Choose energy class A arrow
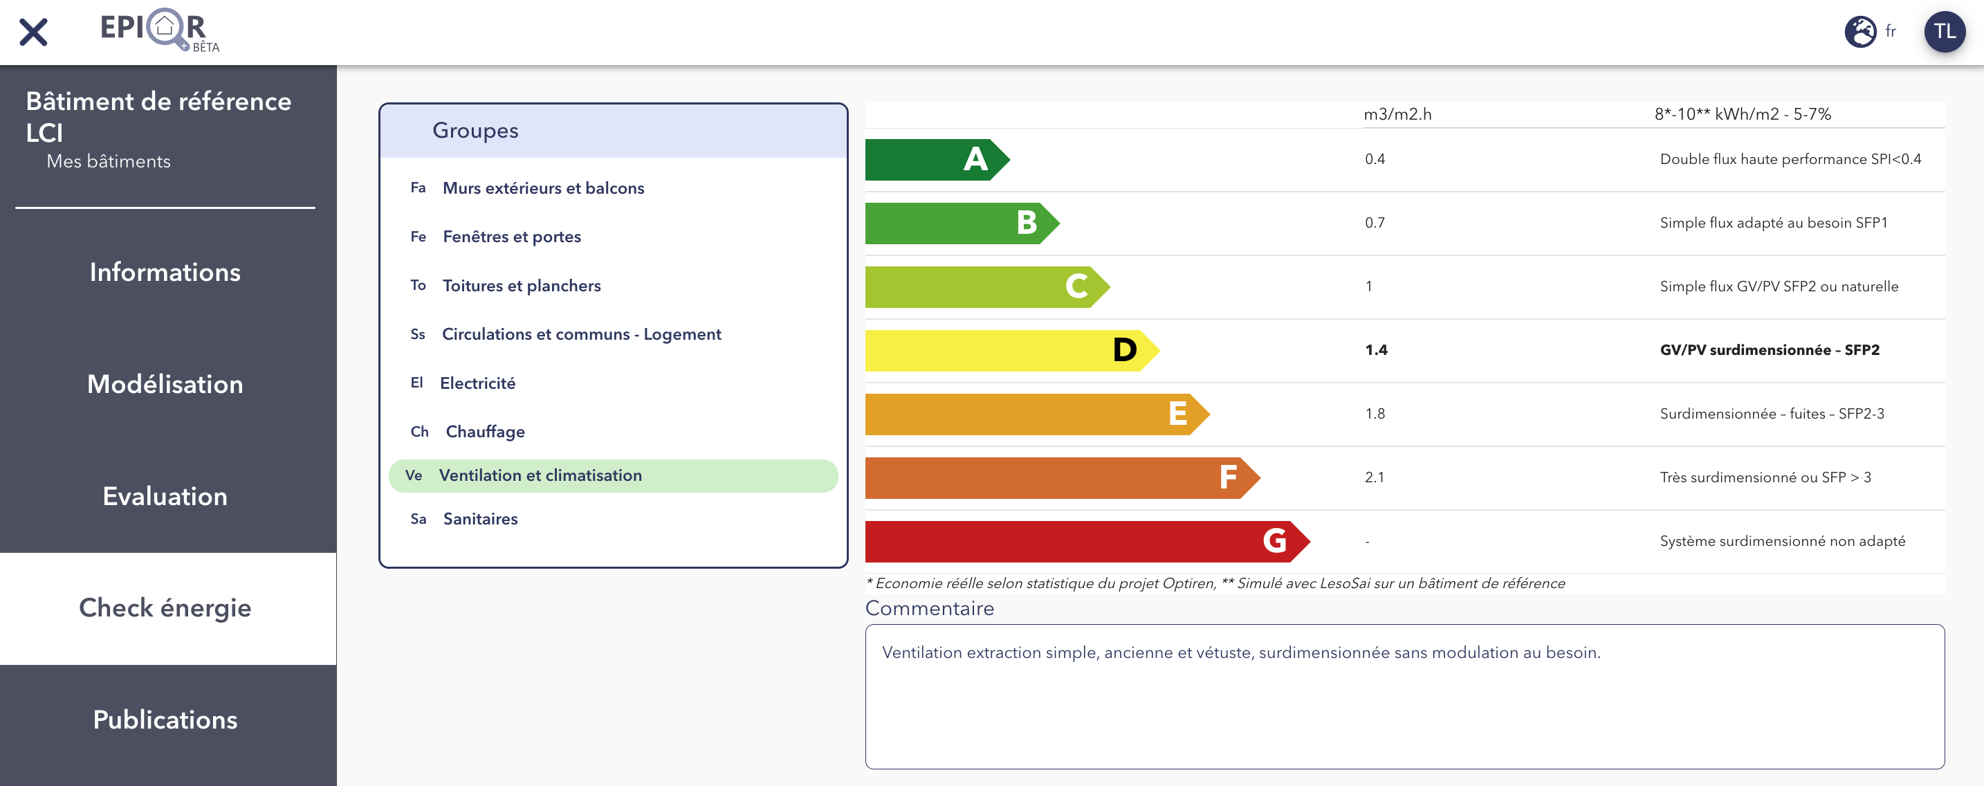The image size is (1984, 786). tap(937, 160)
